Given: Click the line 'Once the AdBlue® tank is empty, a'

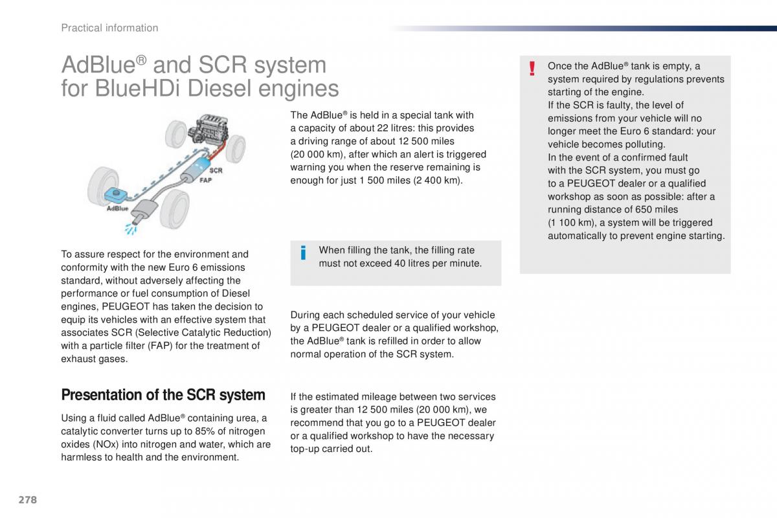Looking at the screenshot, I should tap(624, 66).
